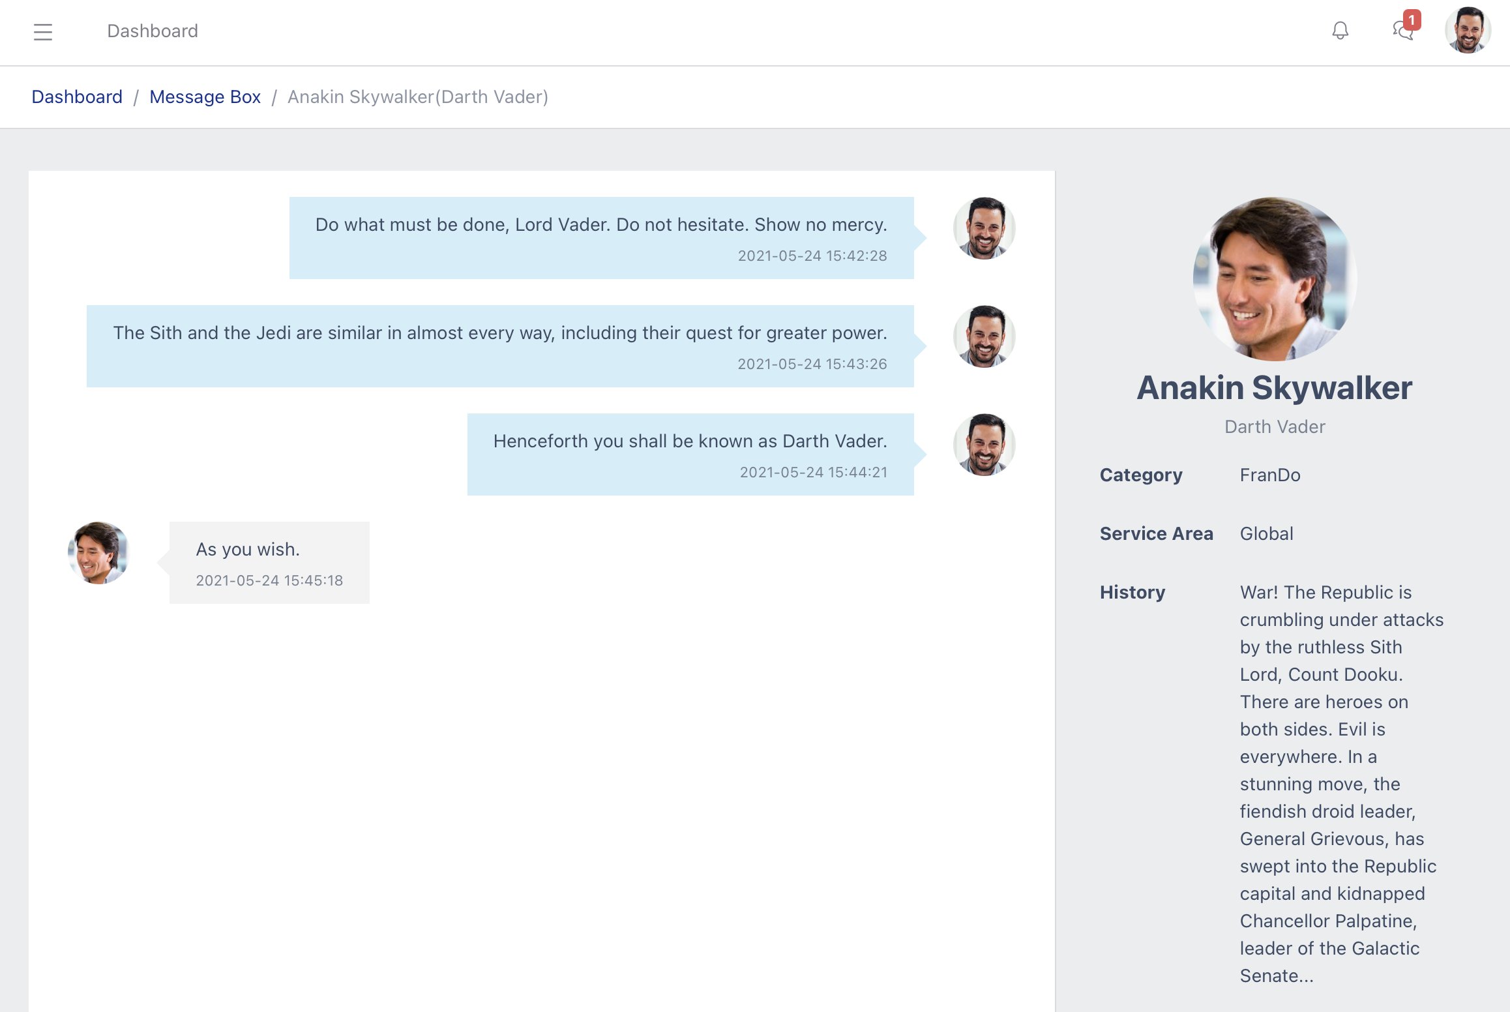Open the hamburger sidebar menu
The height and width of the screenshot is (1012, 1510).
(43, 31)
